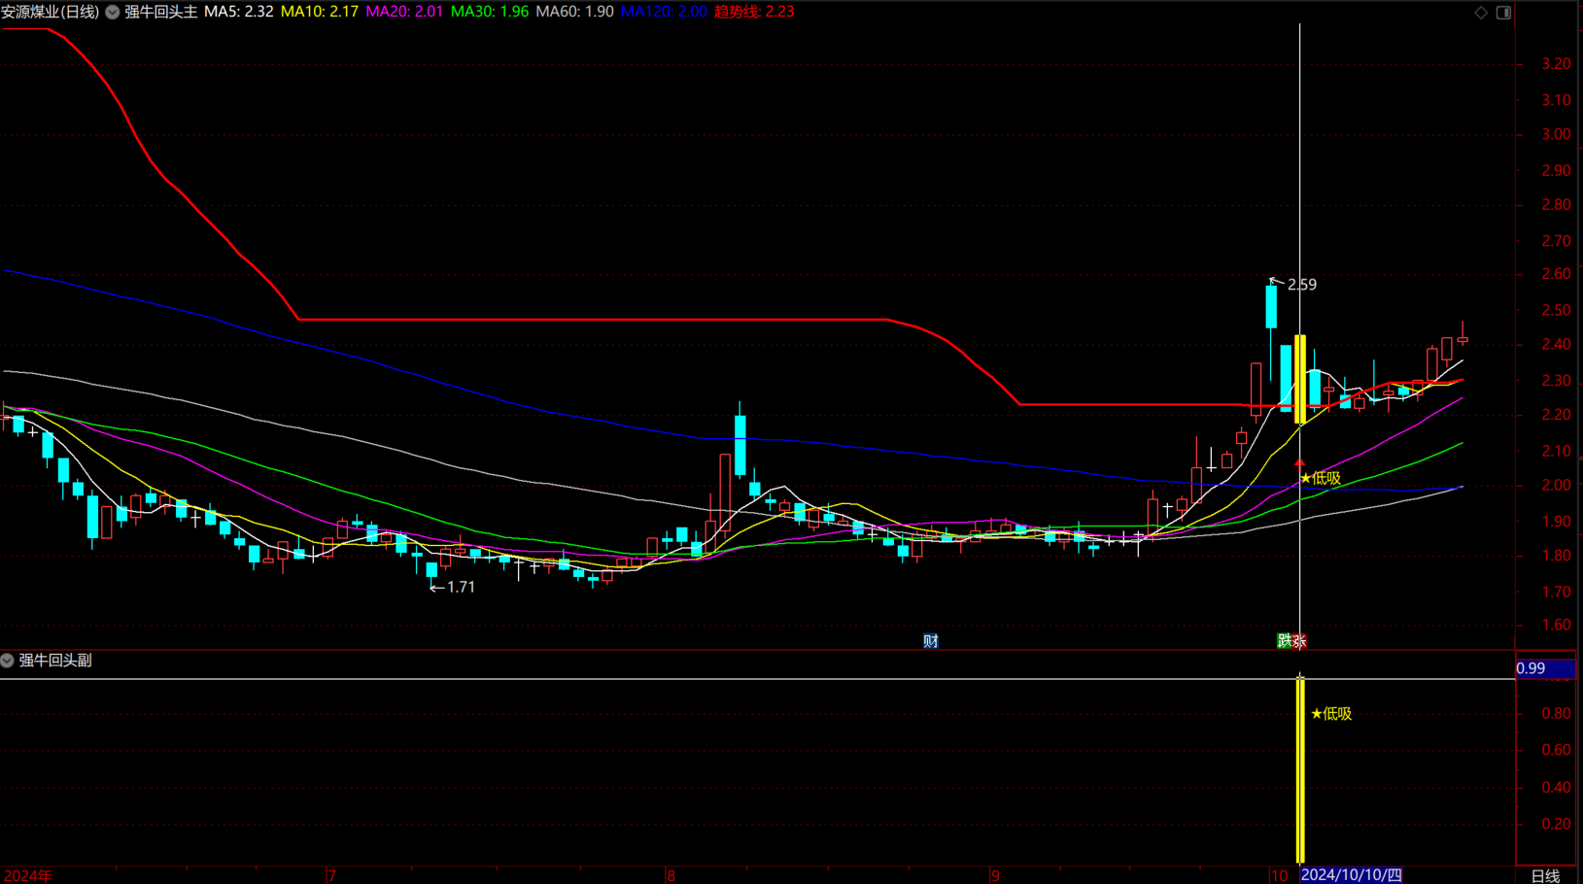The width and height of the screenshot is (1583, 884).
Task: Select the 趋势线: 2.23 legend
Action: 754,13
